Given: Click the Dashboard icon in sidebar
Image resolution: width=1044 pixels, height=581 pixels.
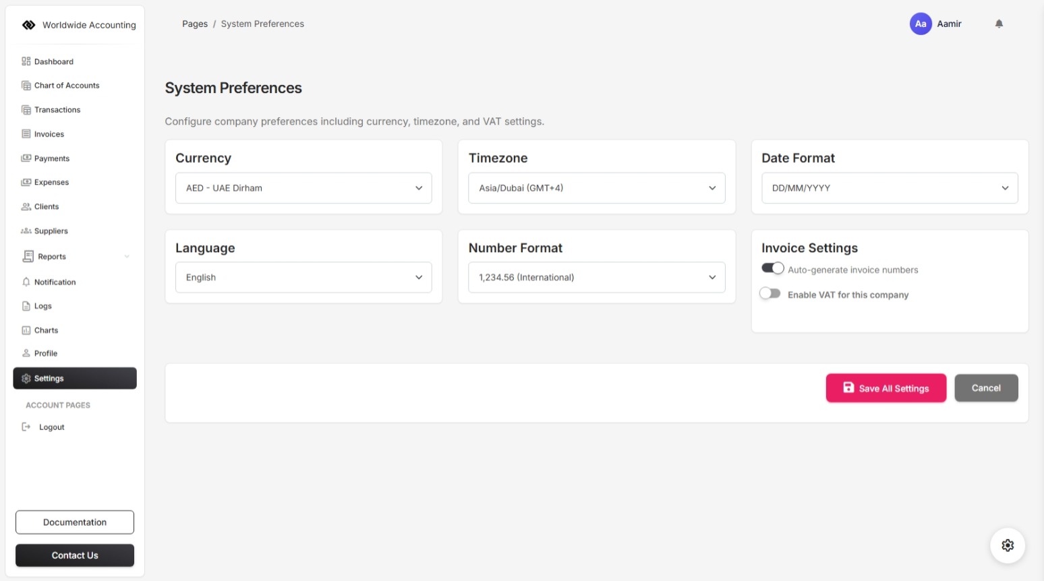Looking at the screenshot, I should pos(26,61).
